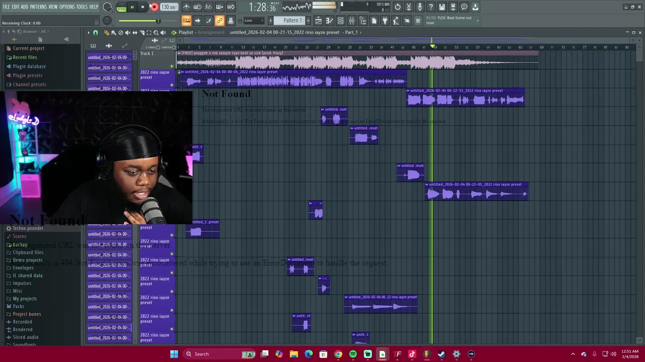Open the tempo tapper icon
Screen dimensions: 645x362
pyautogui.click(x=396, y=21)
